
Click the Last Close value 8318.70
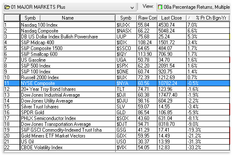tap(172, 124)
